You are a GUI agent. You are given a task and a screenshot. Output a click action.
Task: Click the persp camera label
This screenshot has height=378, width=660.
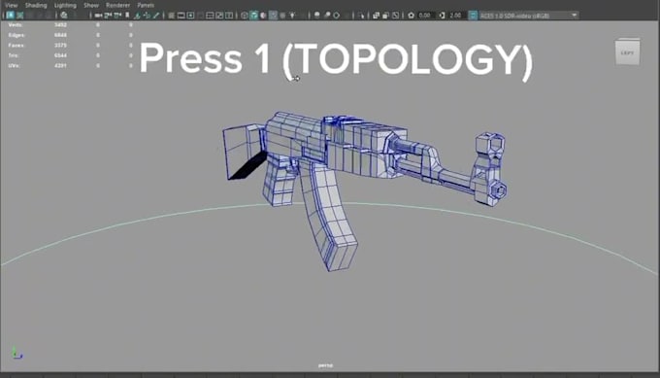(325, 365)
